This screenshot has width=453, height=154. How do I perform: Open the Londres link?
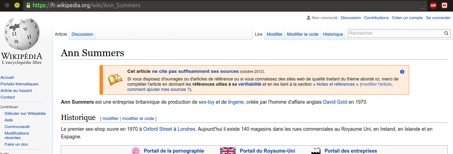pos(186,129)
